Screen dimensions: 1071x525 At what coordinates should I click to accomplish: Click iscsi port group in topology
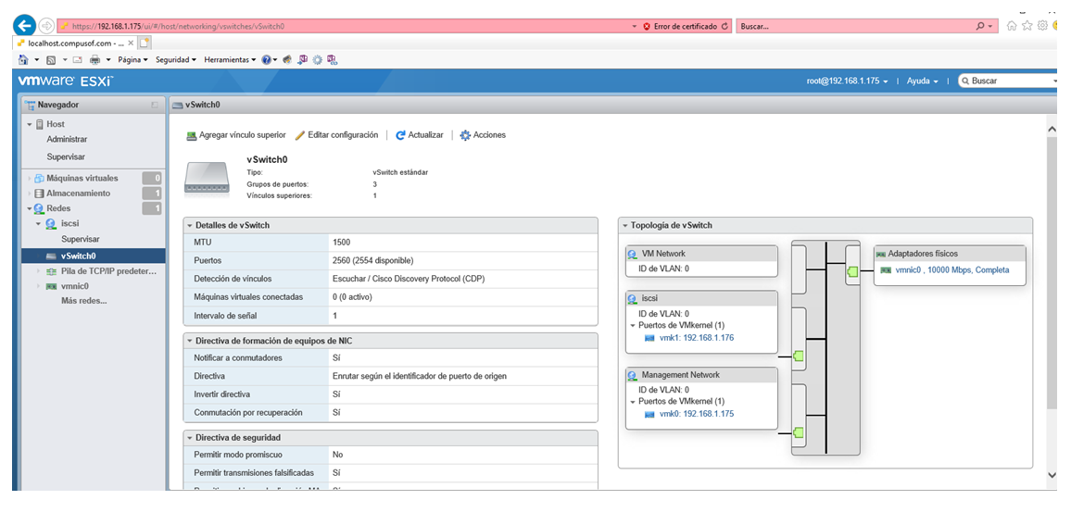point(651,298)
